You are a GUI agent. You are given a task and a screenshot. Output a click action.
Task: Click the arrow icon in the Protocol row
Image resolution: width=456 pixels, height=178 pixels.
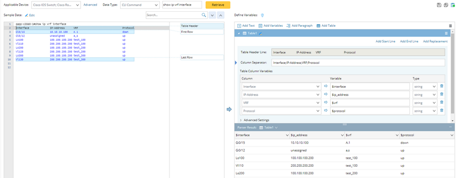coord(326,110)
